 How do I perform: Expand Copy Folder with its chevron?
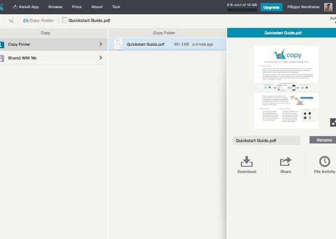coord(101,44)
